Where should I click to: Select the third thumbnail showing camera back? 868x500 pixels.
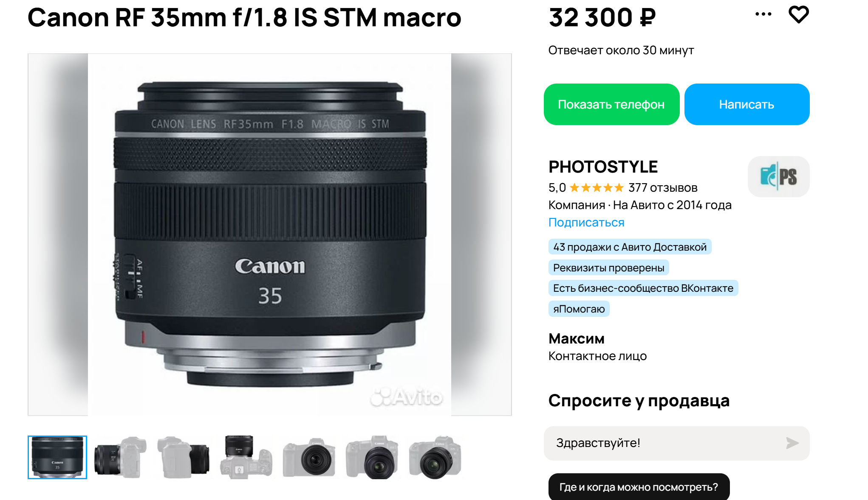183,457
